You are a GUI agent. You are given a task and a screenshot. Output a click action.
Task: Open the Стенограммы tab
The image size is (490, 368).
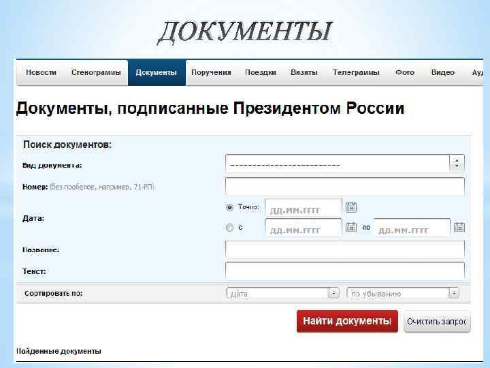click(96, 73)
